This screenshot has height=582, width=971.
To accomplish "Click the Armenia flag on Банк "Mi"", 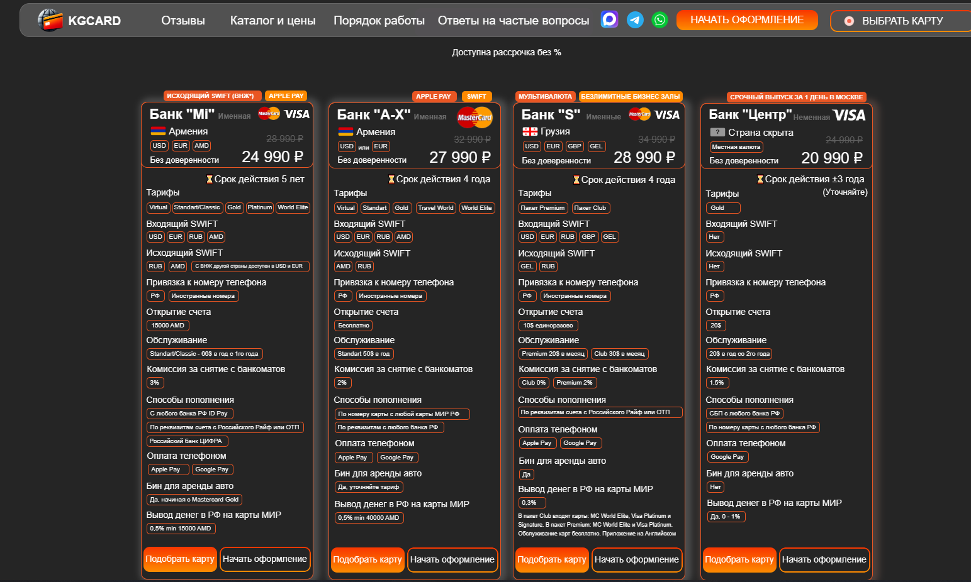I will (157, 131).
